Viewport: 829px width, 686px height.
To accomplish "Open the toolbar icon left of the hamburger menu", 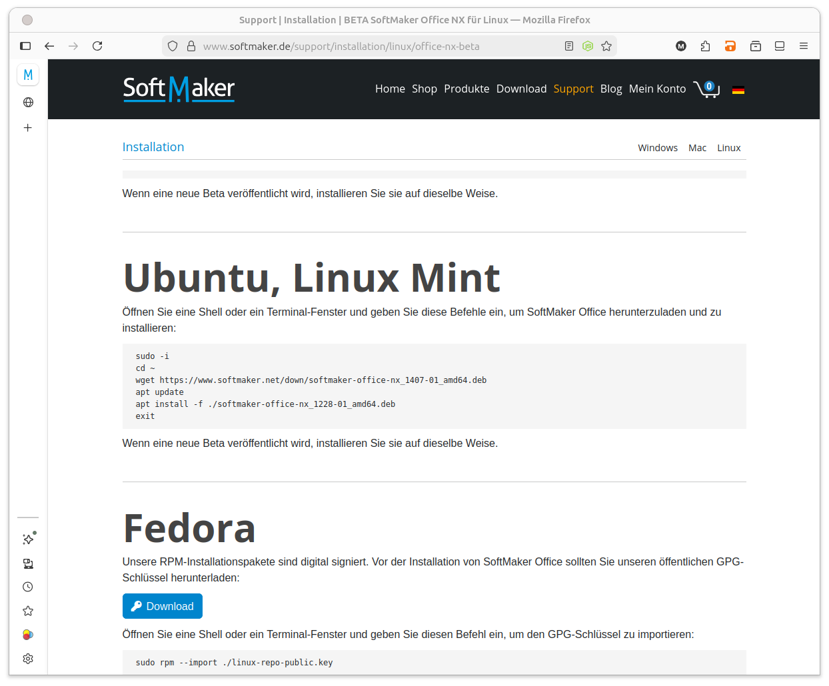I will (x=780, y=46).
